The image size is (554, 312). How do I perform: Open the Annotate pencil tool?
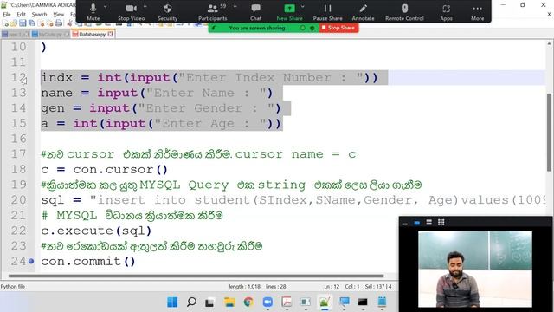pos(363,11)
